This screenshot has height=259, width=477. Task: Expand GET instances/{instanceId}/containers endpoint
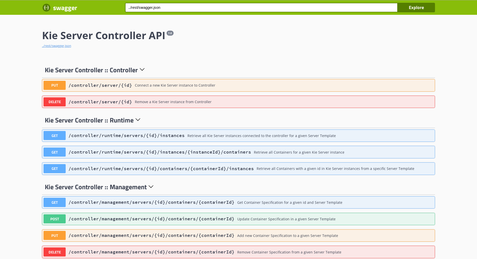pos(160,152)
